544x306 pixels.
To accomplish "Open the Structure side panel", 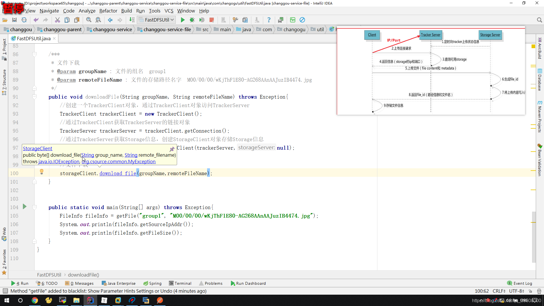I will pos(4,82).
